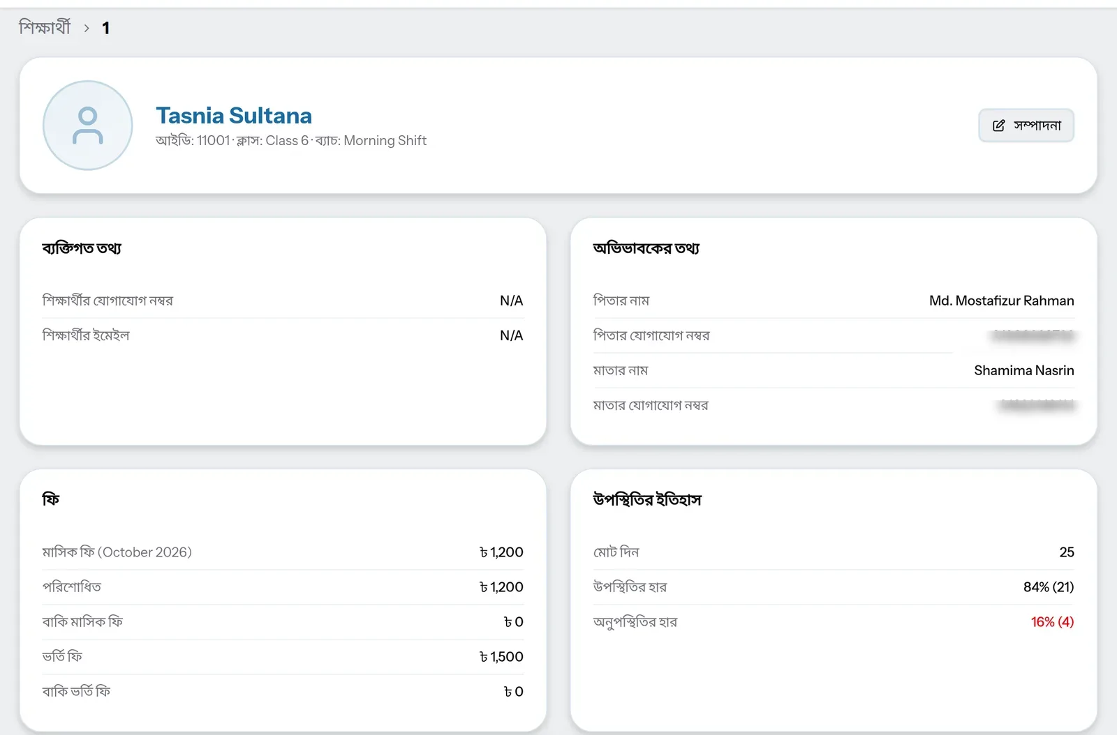Click the student avatar placeholder icon
This screenshot has height=735, width=1117.
[88, 126]
